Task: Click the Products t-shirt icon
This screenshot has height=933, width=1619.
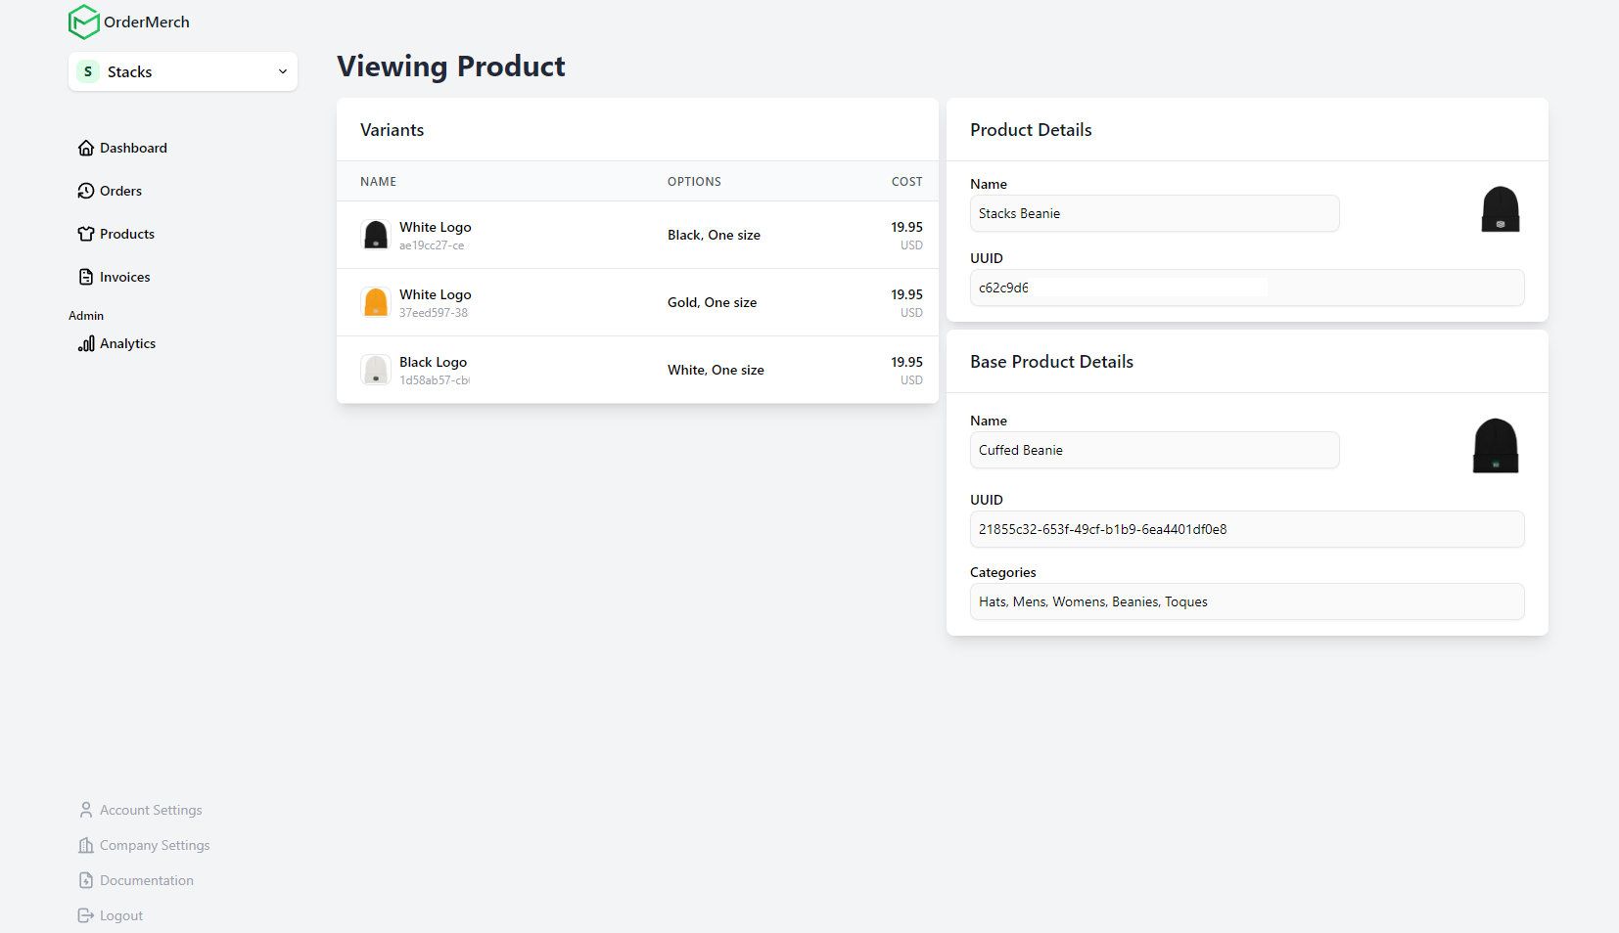Action: tap(86, 234)
